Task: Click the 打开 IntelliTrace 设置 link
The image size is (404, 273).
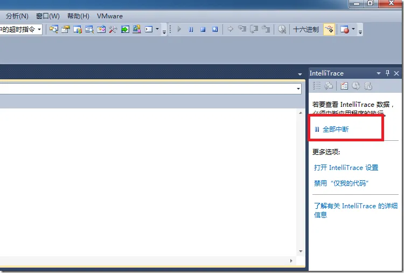Action: pyautogui.click(x=346, y=168)
